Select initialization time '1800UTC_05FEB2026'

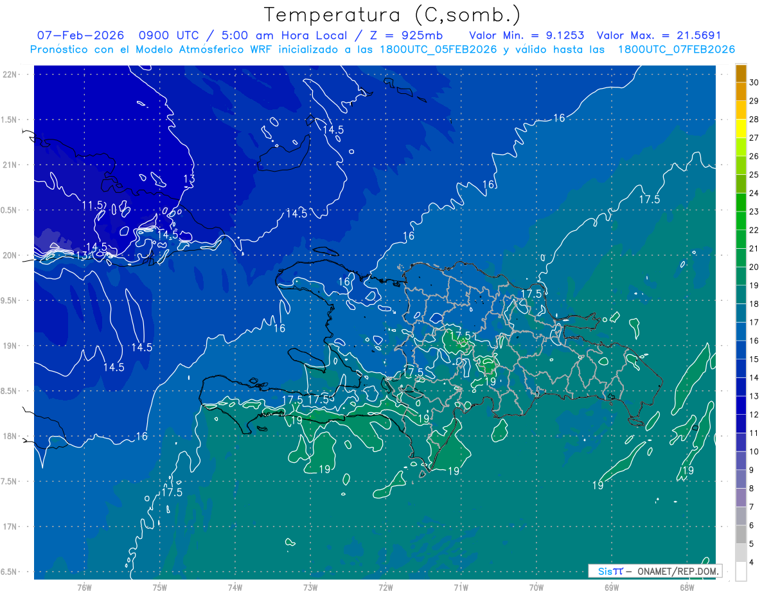pyautogui.click(x=437, y=50)
